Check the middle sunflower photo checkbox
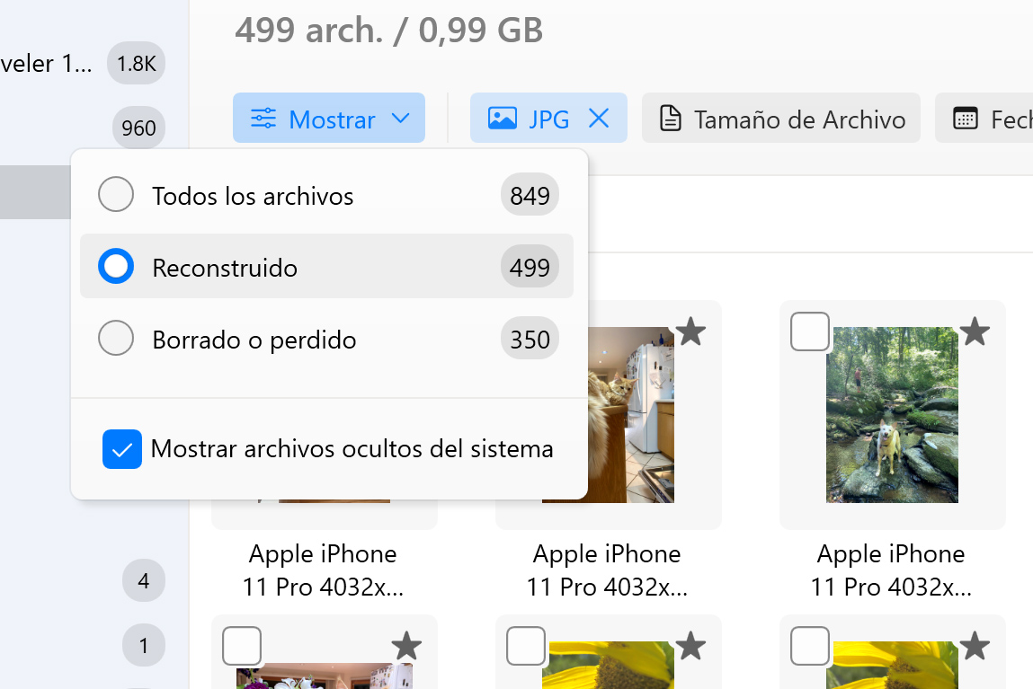 point(526,646)
